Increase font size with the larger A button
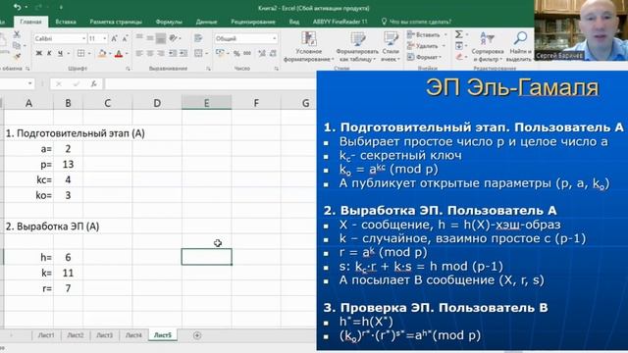 click(114, 38)
